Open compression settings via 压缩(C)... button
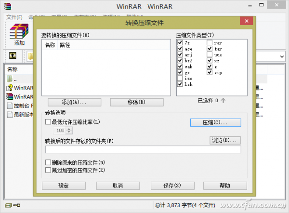 tap(216, 122)
